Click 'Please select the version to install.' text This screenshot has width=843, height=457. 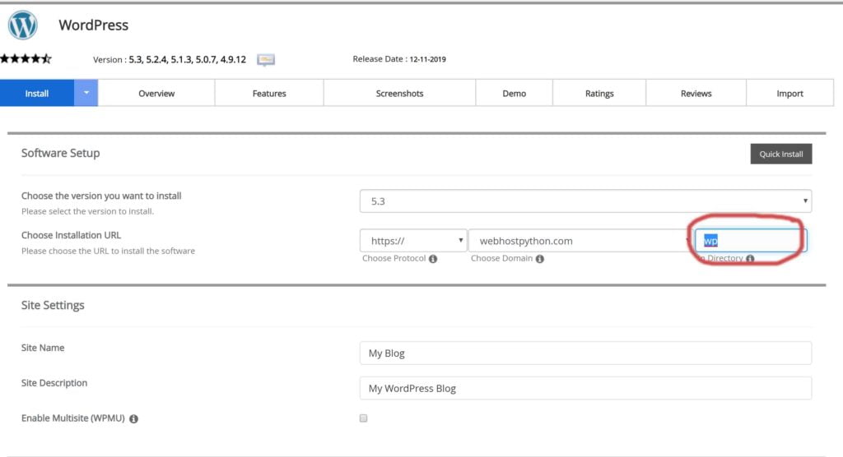tap(87, 211)
